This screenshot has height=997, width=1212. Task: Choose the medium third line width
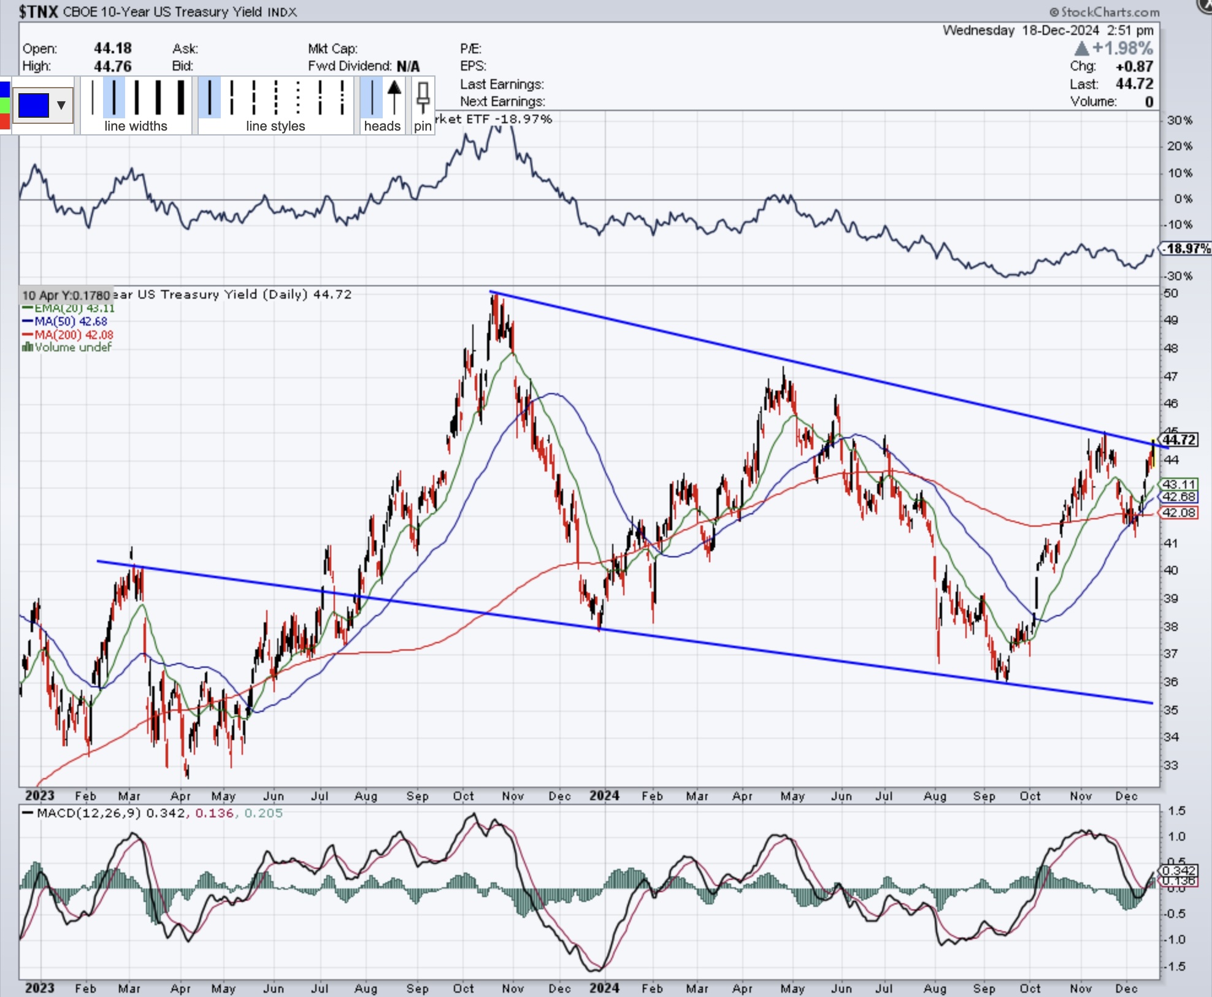[136, 97]
